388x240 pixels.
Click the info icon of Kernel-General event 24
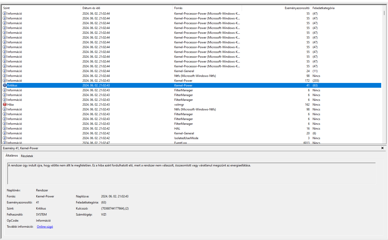click(x=5, y=71)
